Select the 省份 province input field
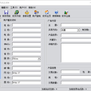The height and width of the screenshot is (91, 91). coord(27,54)
